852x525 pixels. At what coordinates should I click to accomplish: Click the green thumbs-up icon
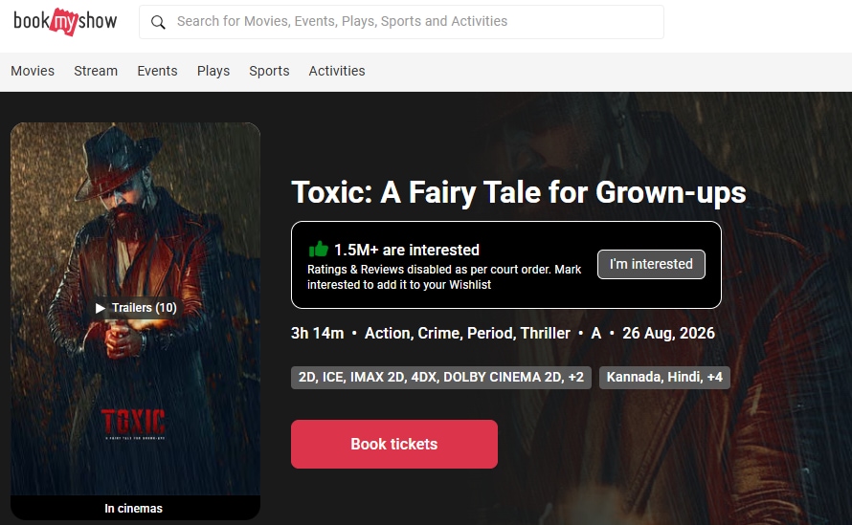(319, 250)
